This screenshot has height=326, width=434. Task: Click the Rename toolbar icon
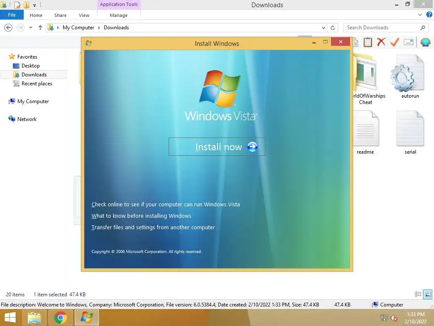[x=409, y=42]
